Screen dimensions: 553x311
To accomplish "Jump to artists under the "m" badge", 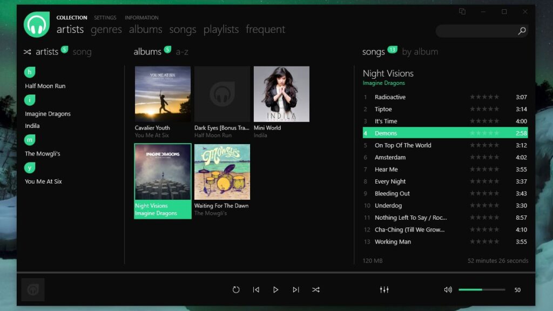I will [30, 140].
